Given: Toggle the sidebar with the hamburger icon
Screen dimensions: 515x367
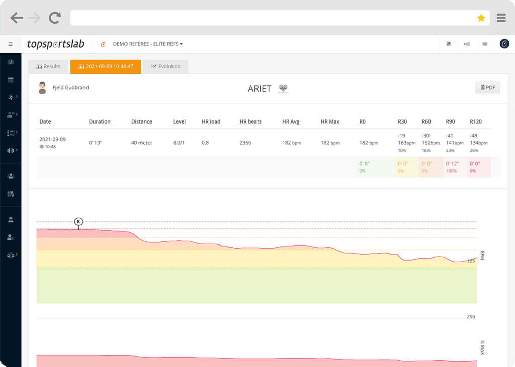Looking at the screenshot, I should (11, 44).
